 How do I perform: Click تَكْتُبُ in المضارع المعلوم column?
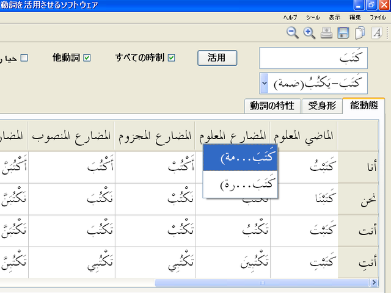[233, 231]
